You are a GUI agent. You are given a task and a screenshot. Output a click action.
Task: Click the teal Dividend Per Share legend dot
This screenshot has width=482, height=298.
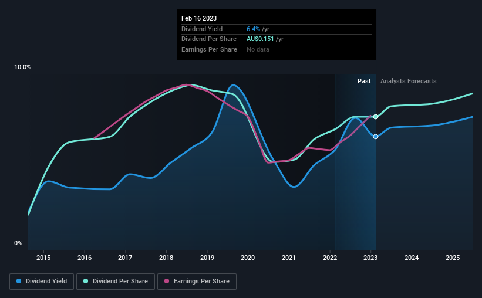pyautogui.click(x=86, y=281)
